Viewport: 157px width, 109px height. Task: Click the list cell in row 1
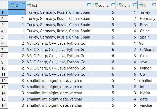click(59, 12)
